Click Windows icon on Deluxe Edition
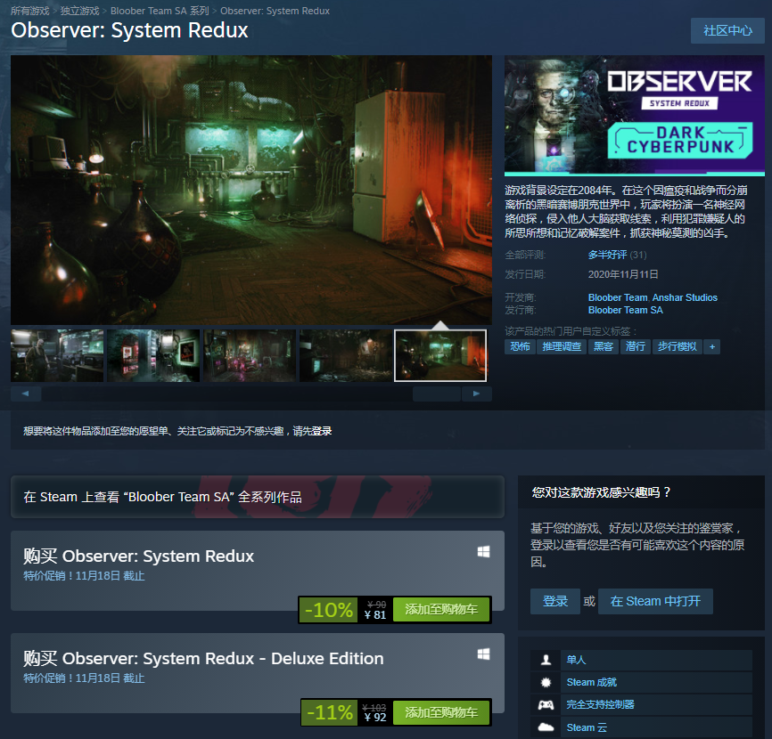 (x=483, y=654)
